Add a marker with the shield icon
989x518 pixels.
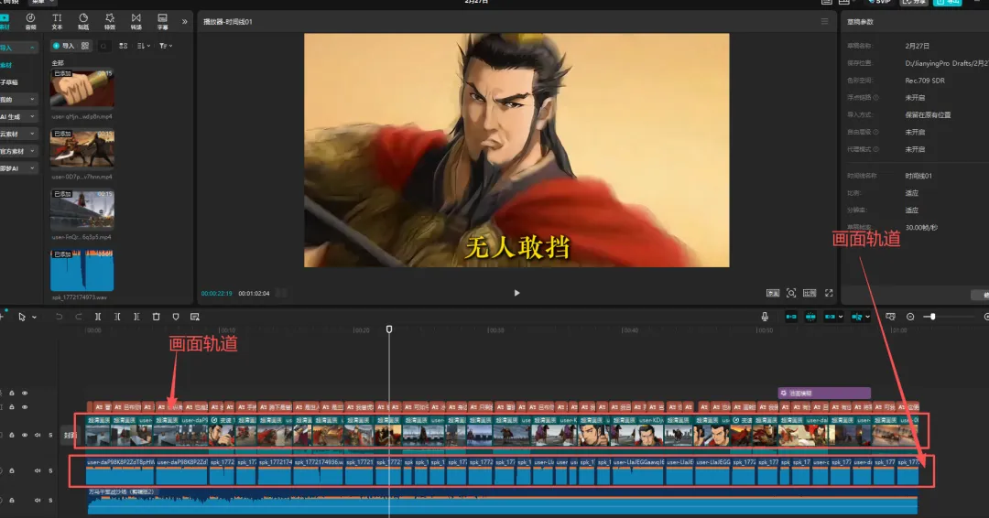coord(176,317)
